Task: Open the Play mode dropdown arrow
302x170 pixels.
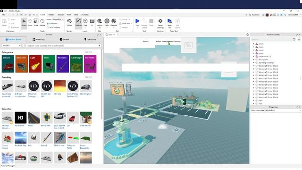Action: 137,28
